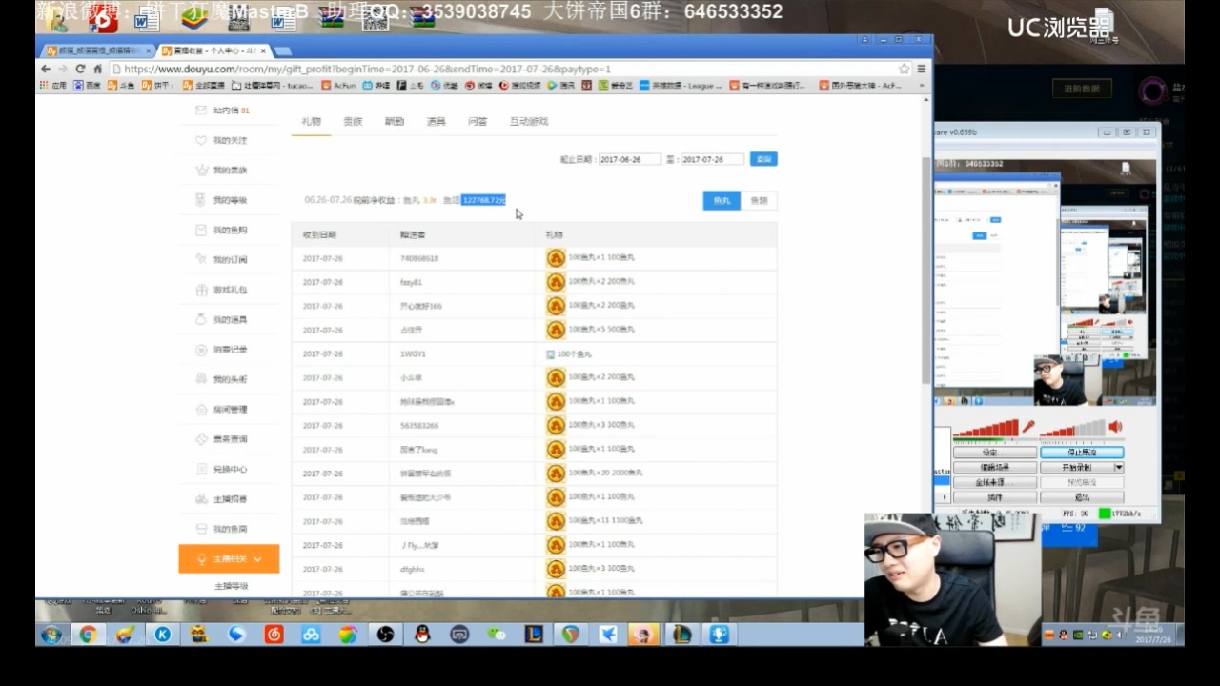
Task: Click the browser home icon
Action: 97,69
